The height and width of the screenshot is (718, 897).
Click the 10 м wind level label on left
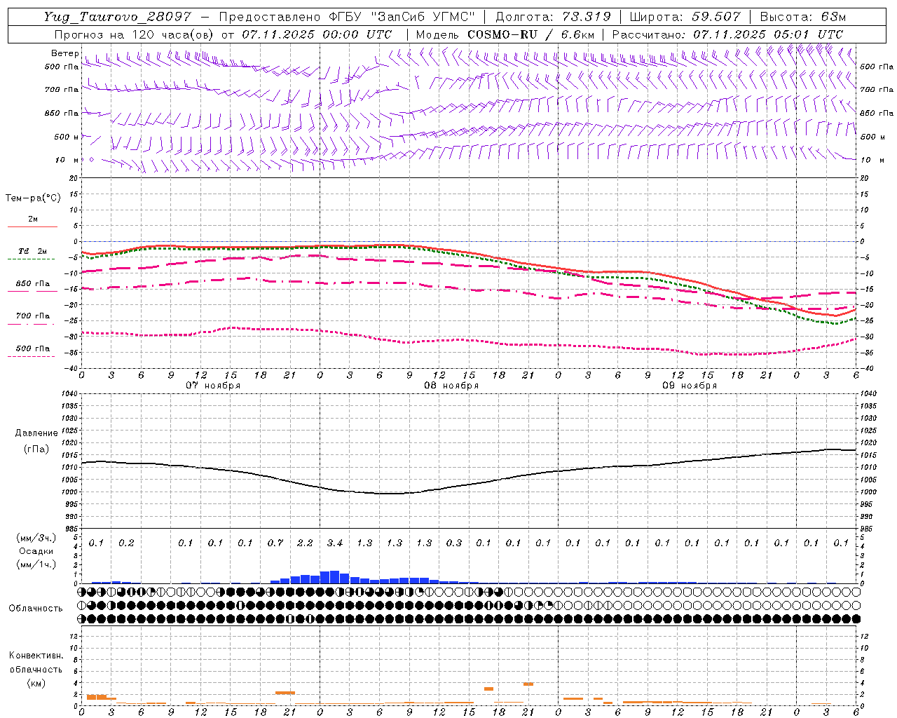[67, 160]
